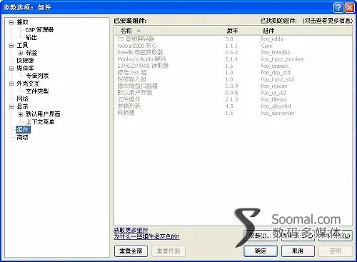
Task: Sort the list by 版本 column
Action: tap(240, 31)
